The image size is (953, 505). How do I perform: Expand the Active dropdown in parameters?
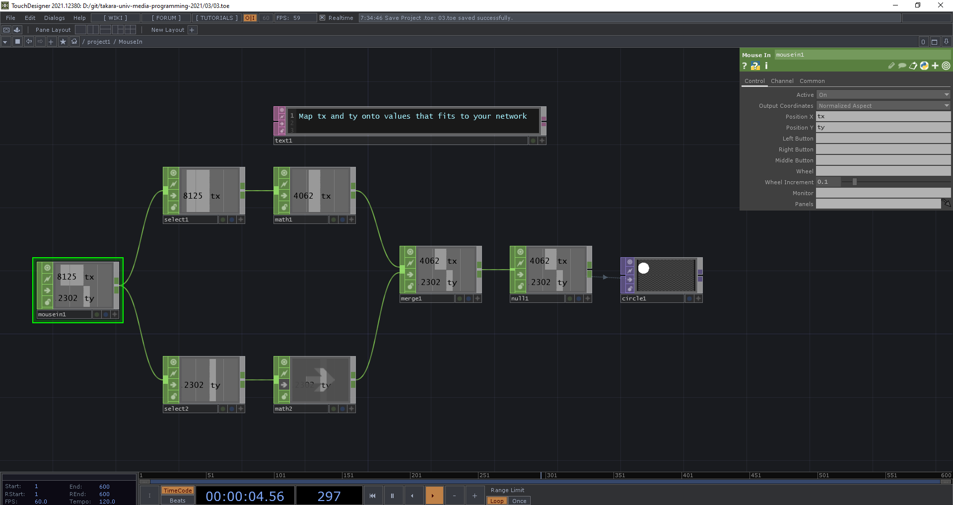[946, 95]
